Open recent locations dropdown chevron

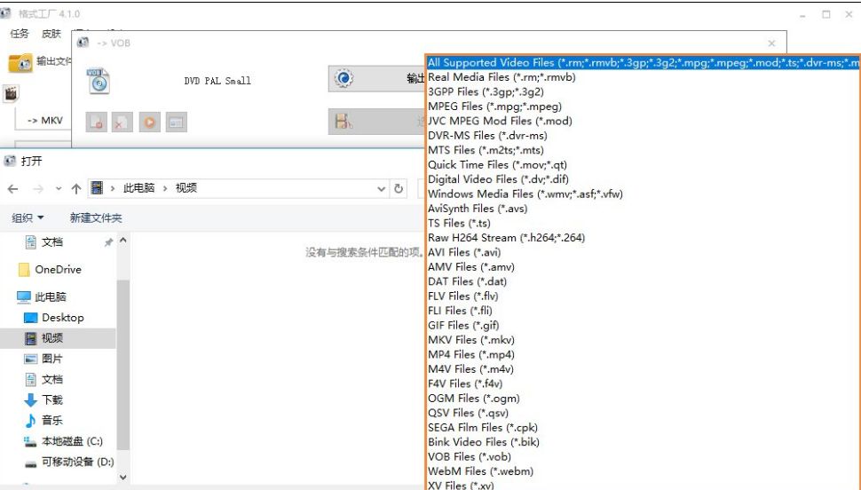pyautogui.click(x=59, y=188)
